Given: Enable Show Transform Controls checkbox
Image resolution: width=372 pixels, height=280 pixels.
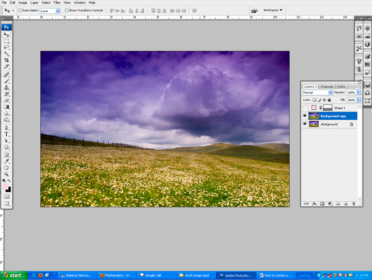Looking at the screenshot, I should coord(67,11).
